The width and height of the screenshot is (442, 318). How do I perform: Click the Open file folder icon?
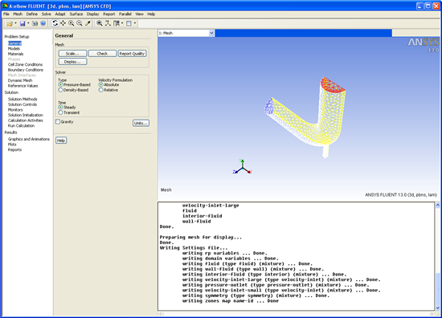[x=10, y=23]
